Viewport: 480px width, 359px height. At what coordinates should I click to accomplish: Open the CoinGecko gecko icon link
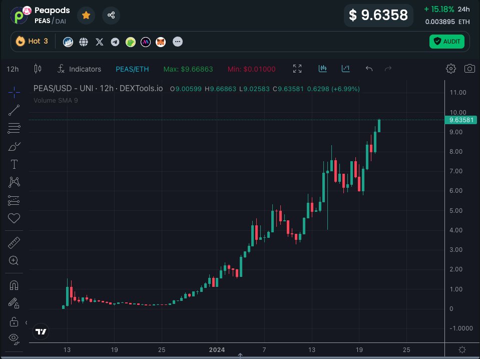[x=131, y=42]
